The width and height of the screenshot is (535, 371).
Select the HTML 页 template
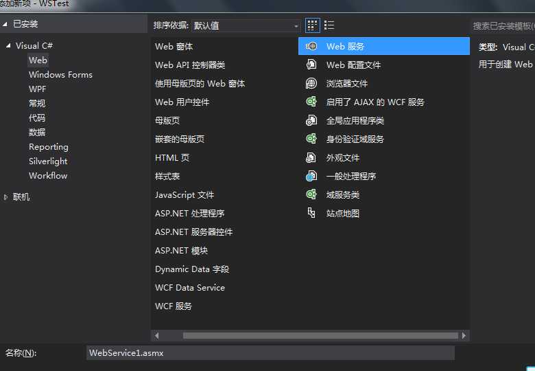[172, 157]
